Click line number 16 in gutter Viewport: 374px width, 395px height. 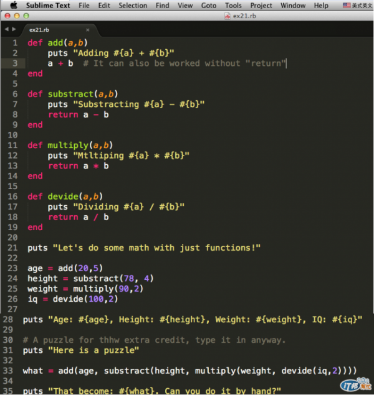[12, 196]
